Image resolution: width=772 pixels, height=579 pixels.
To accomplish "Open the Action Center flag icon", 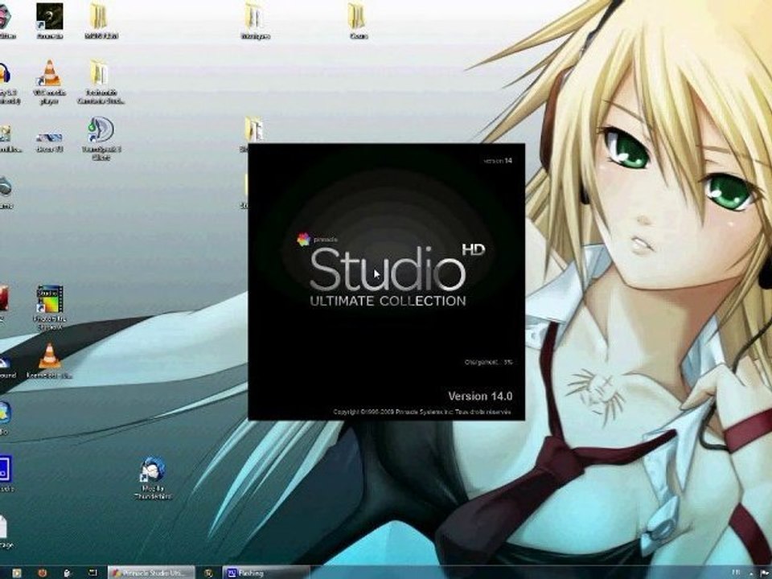I will pos(765,573).
